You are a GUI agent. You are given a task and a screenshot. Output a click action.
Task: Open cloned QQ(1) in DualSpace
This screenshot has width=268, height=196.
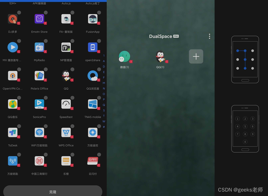[160, 56]
